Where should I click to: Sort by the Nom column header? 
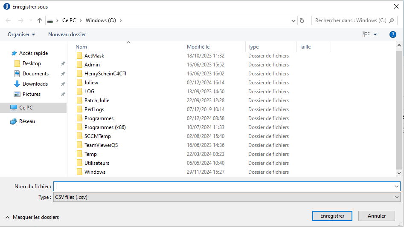click(81, 47)
